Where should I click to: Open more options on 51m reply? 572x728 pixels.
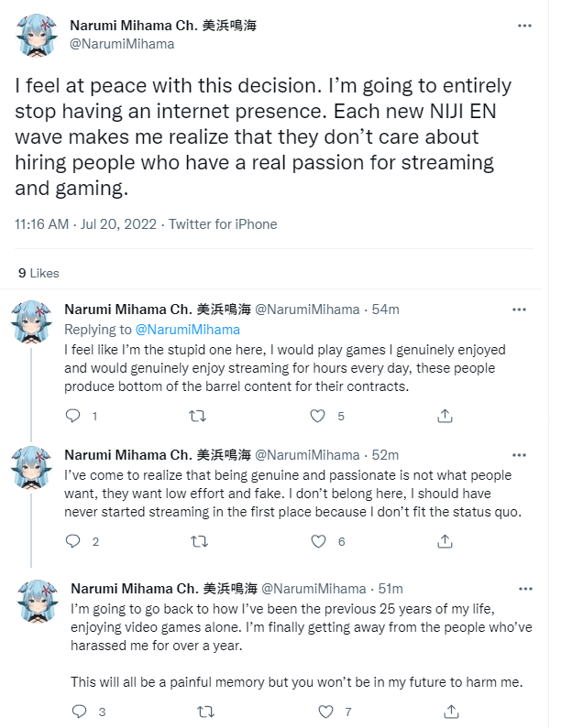(x=524, y=588)
